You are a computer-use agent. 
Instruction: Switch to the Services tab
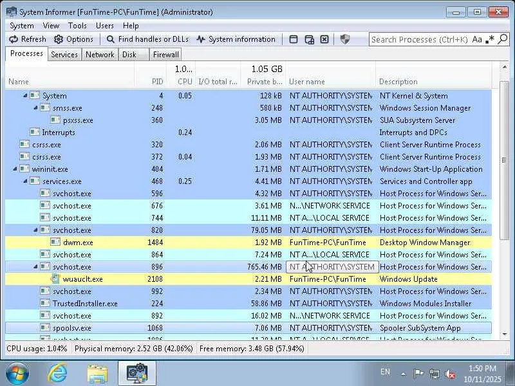[64, 55]
